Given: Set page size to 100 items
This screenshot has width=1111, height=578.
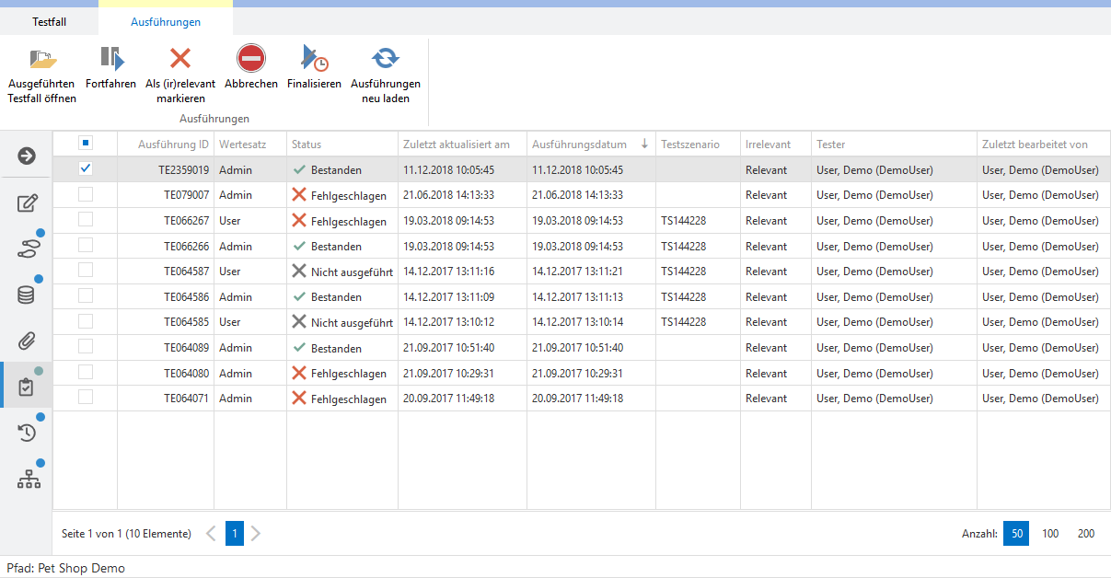Looking at the screenshot, I should click(1050, 534).
